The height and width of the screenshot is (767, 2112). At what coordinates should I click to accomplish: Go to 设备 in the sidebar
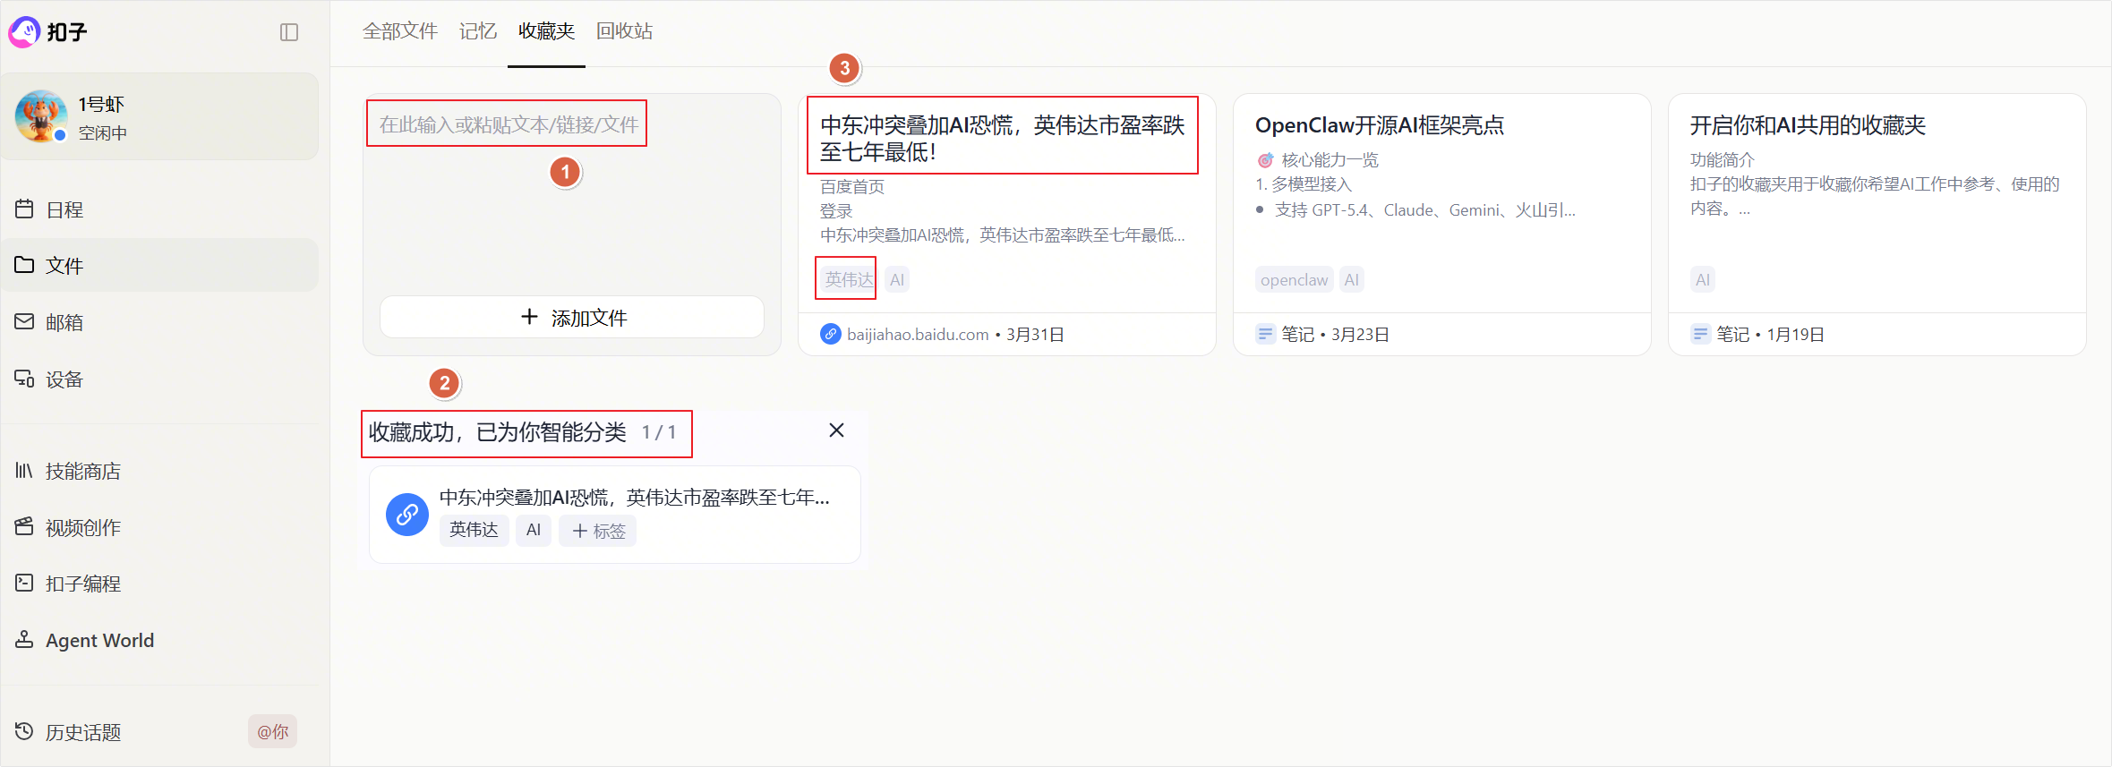pos(159,379)
